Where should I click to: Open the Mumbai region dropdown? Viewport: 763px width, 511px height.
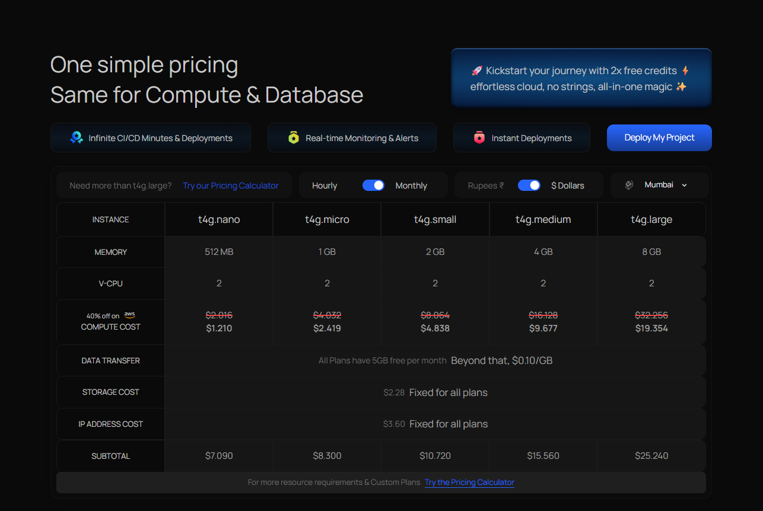coord(659,185)
